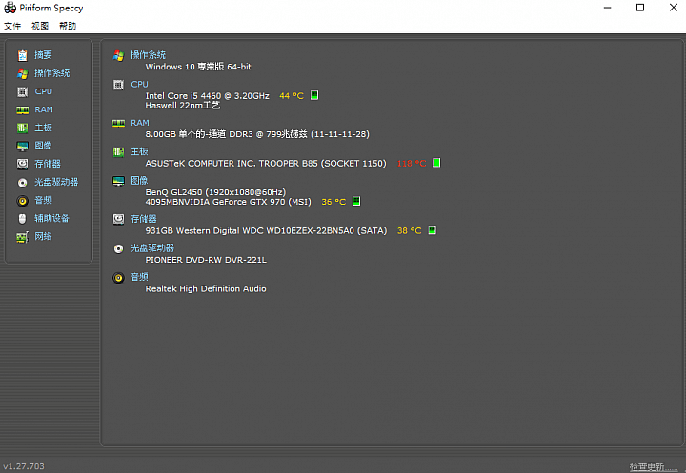Open the 主板 heading link in summary
Screen dimensions: 686x473
click(139, 151)
